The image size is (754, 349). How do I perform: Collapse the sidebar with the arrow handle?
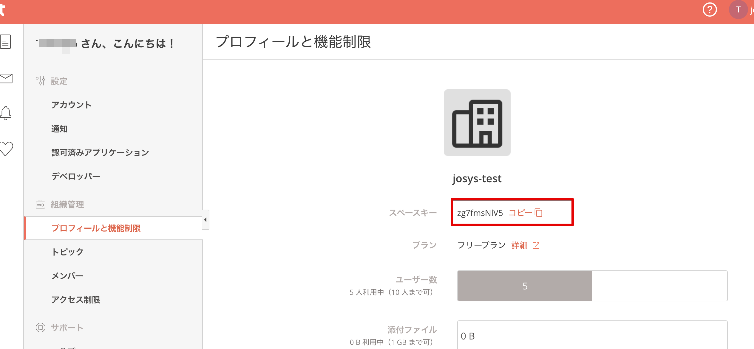pos(206,220)
